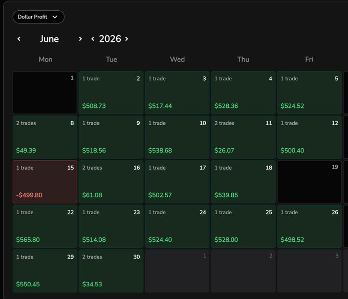Select June 24 cell showing $524.40
This screenshot has width=348, height=299.
coord(177,226)
